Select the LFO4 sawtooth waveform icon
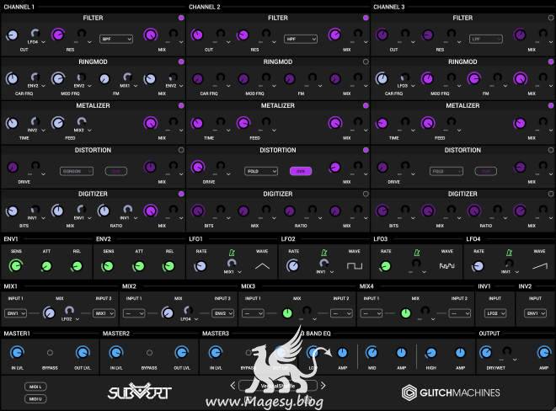 point(538,266)
